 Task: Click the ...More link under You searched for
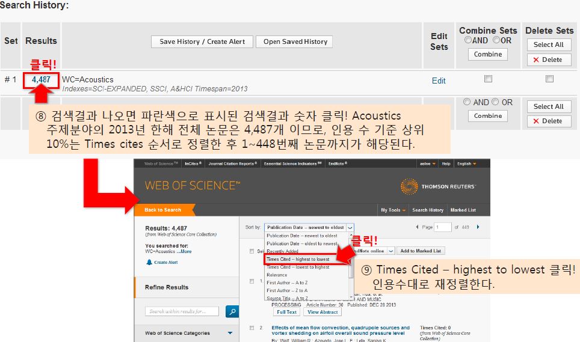click(184, 251)
